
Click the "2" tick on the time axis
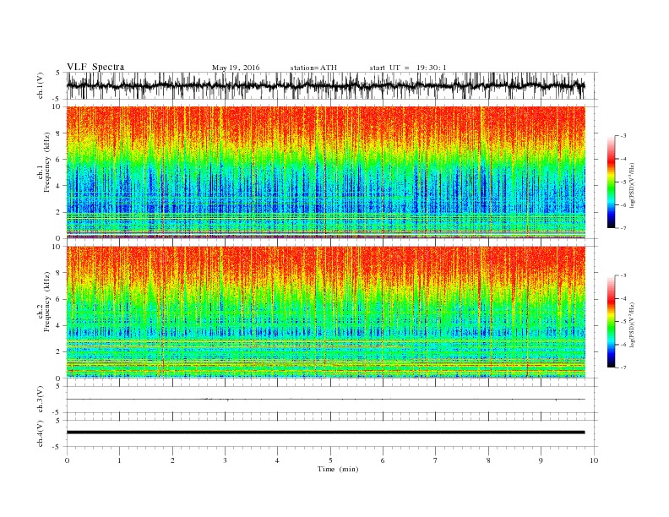click(172, 460)
